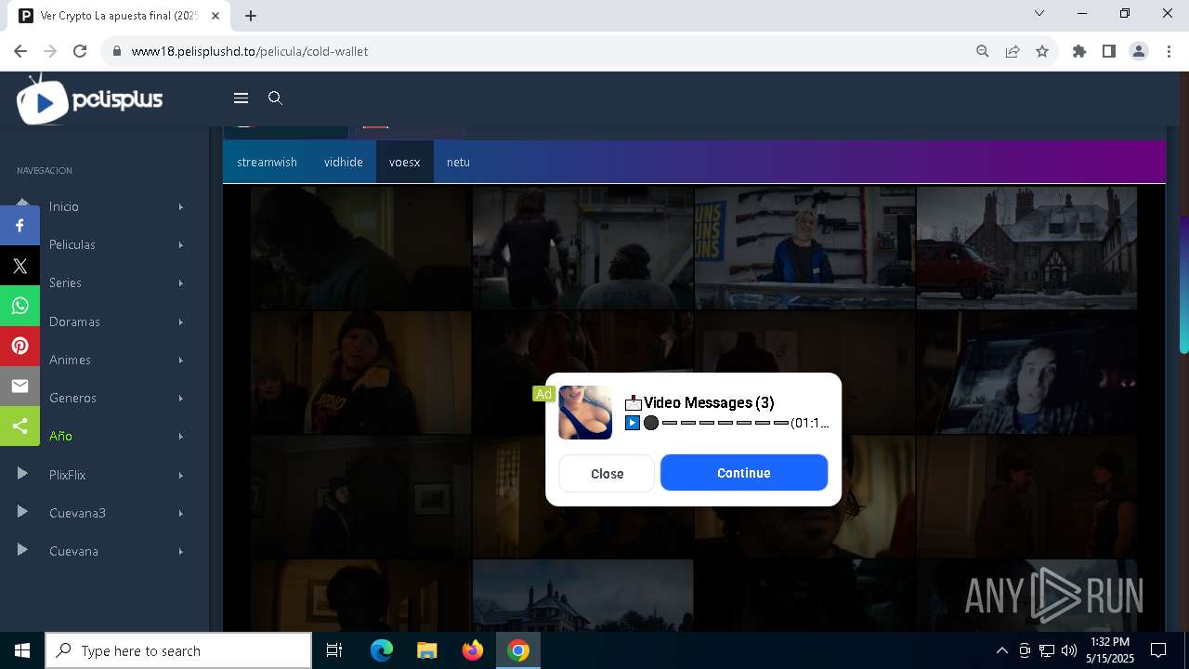This screenshot has width=1189, height=669.
Task: Share page via WhatsApp
Action: (20, 306)
